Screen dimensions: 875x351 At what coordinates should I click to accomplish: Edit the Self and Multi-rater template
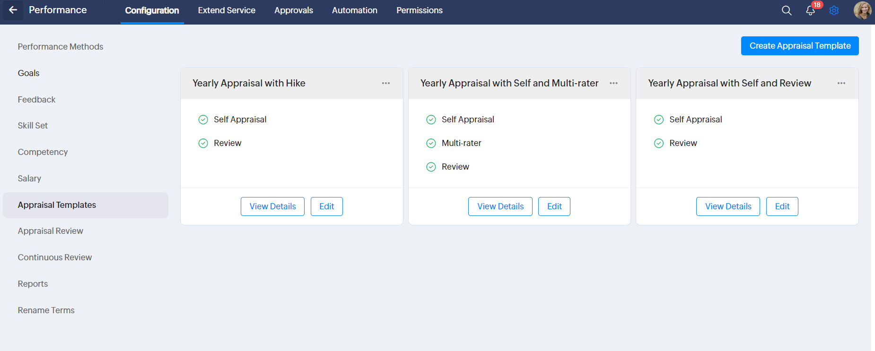(x=554, y=206)
